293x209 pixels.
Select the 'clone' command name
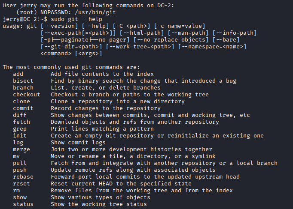[21, 102]
